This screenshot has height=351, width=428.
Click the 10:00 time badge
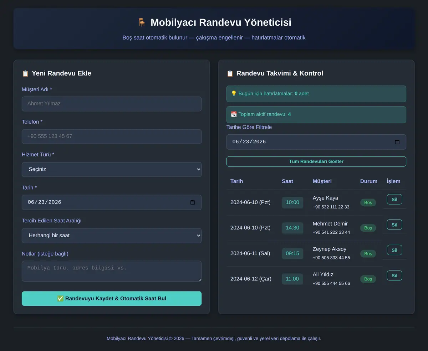click(x=292, y=202)
